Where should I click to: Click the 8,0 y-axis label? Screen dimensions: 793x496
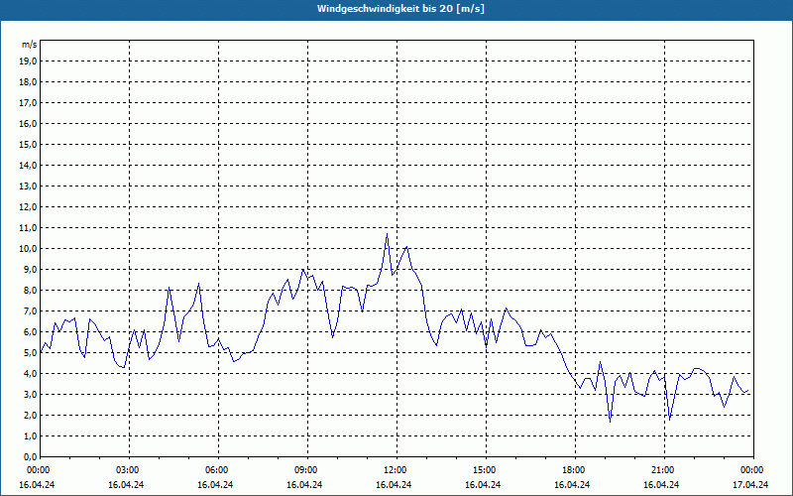[x=31, y=290]
